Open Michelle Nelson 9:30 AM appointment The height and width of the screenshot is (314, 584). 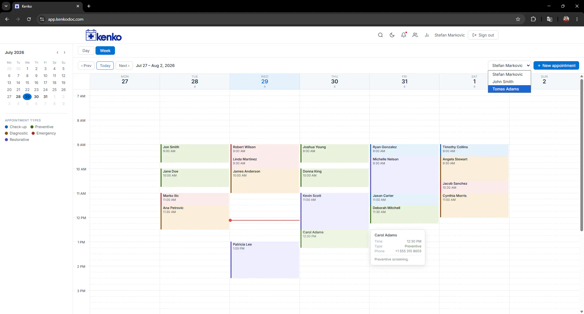click(405, 175)
